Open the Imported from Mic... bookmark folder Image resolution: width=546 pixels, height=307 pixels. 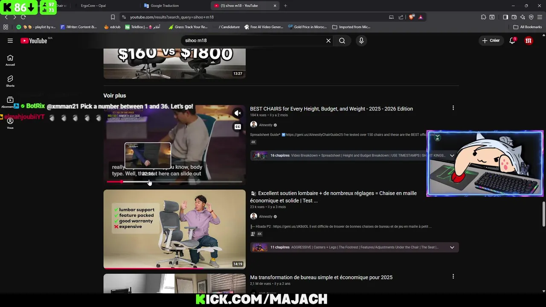[351, 27]
